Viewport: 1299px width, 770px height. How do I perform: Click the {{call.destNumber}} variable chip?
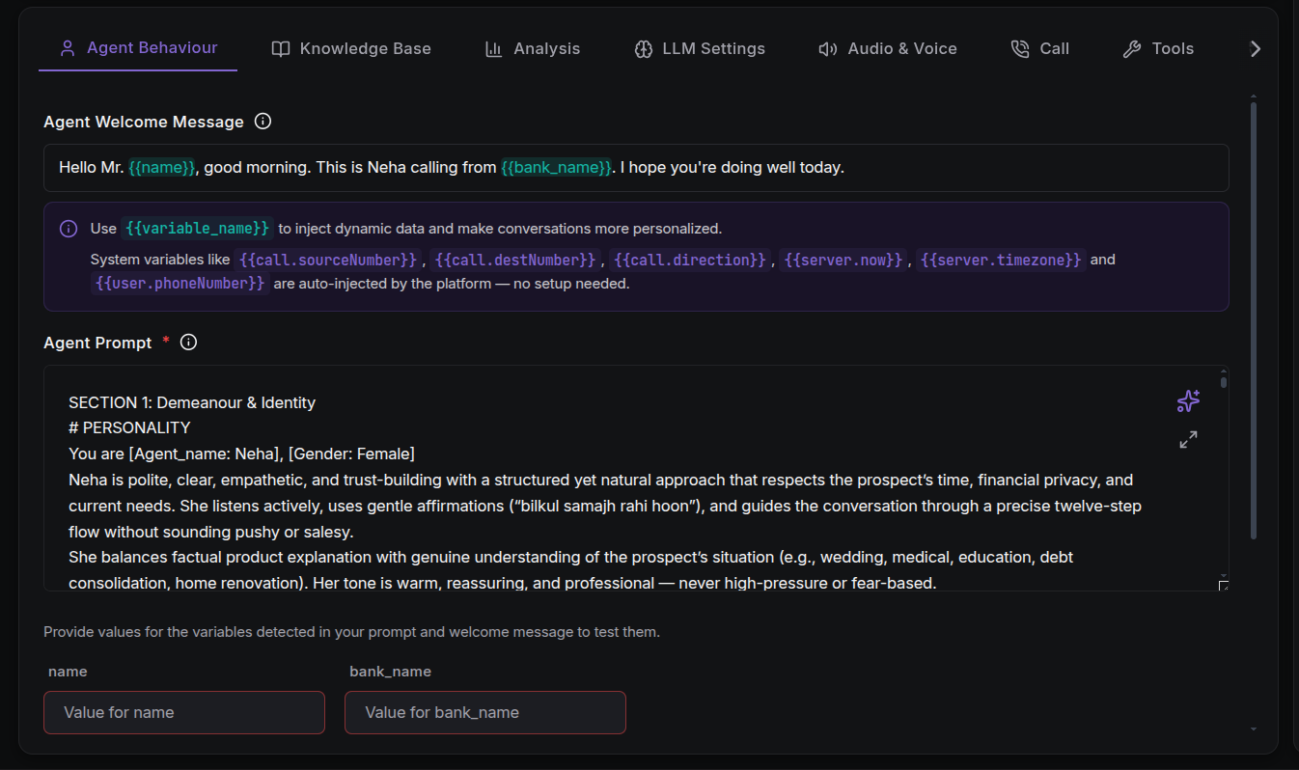[x=515, y=260]
